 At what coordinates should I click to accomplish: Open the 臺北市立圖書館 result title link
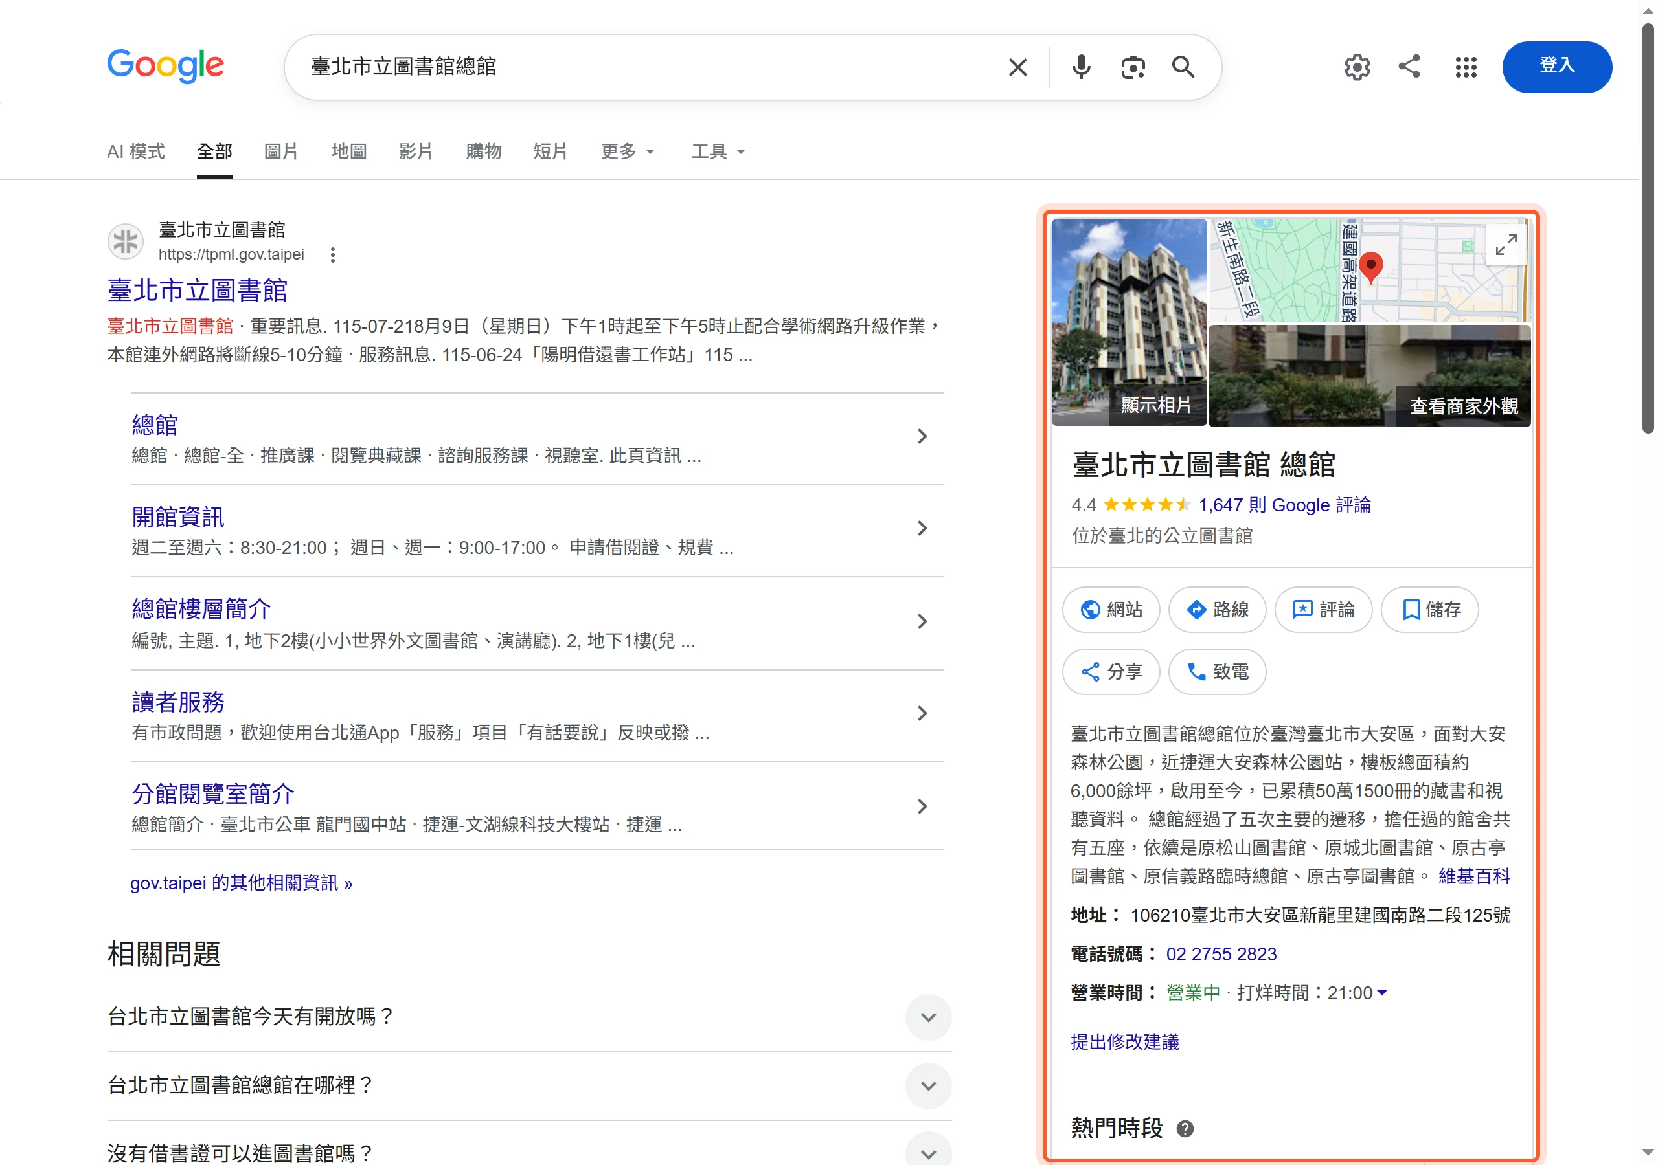197,290
